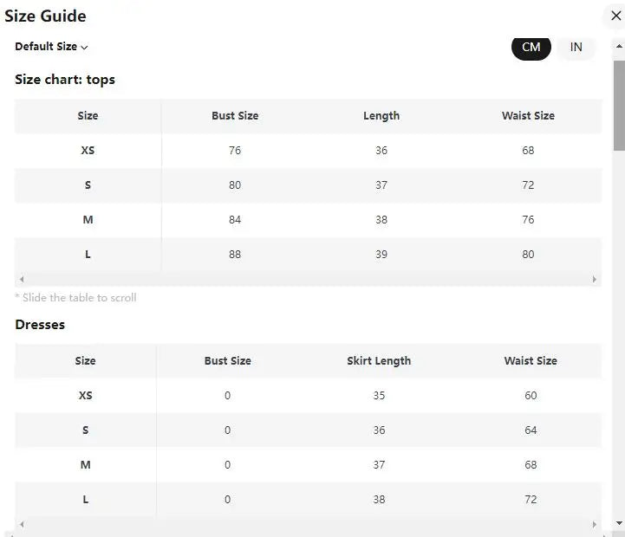The image size is (625, 537).
Task: Click Bust Size header in tops table
Action: (235, 116)
